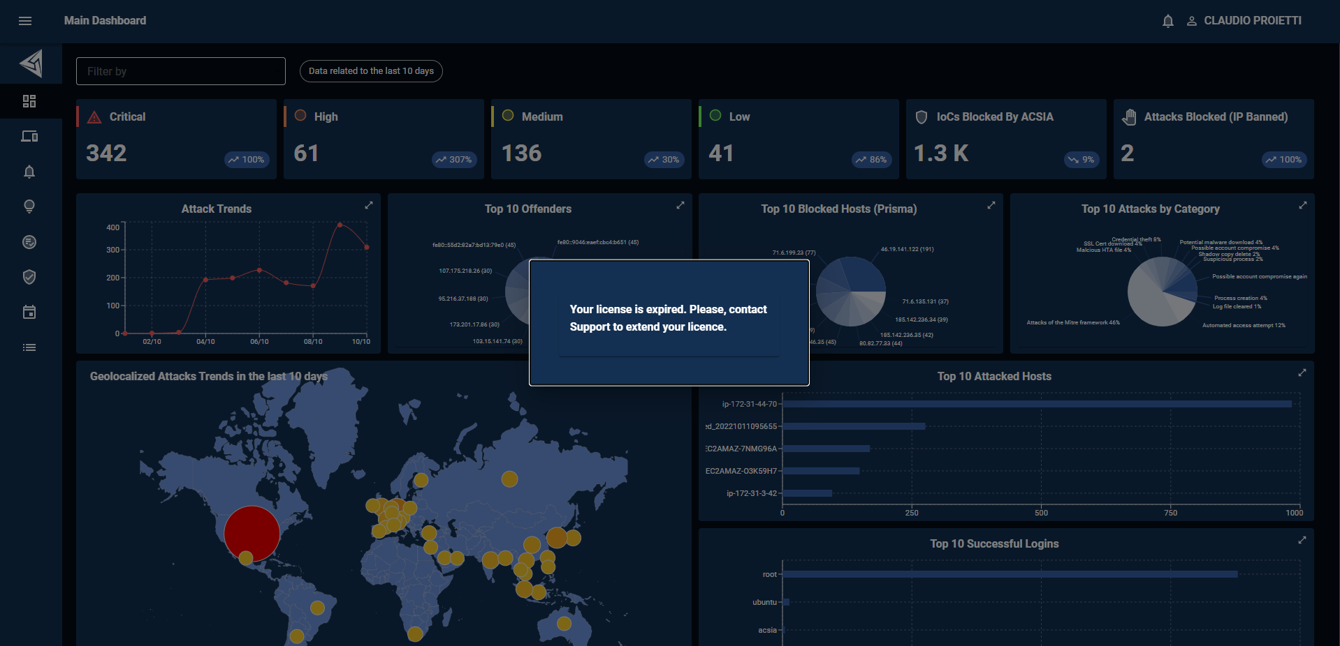Open the calendar icon in sidebar

tap(29, 312)
